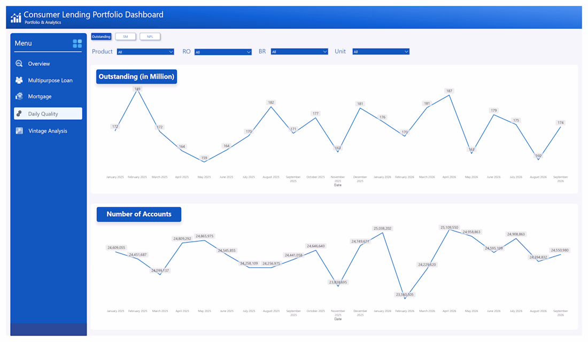This screenshot has width=588, height=342.
Task: Click the "Menu" sidebar heading
Action: click(23, 43)
